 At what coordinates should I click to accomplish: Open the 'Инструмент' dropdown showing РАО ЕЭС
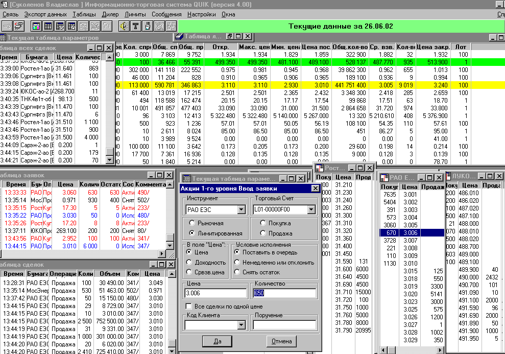(241, 210)
